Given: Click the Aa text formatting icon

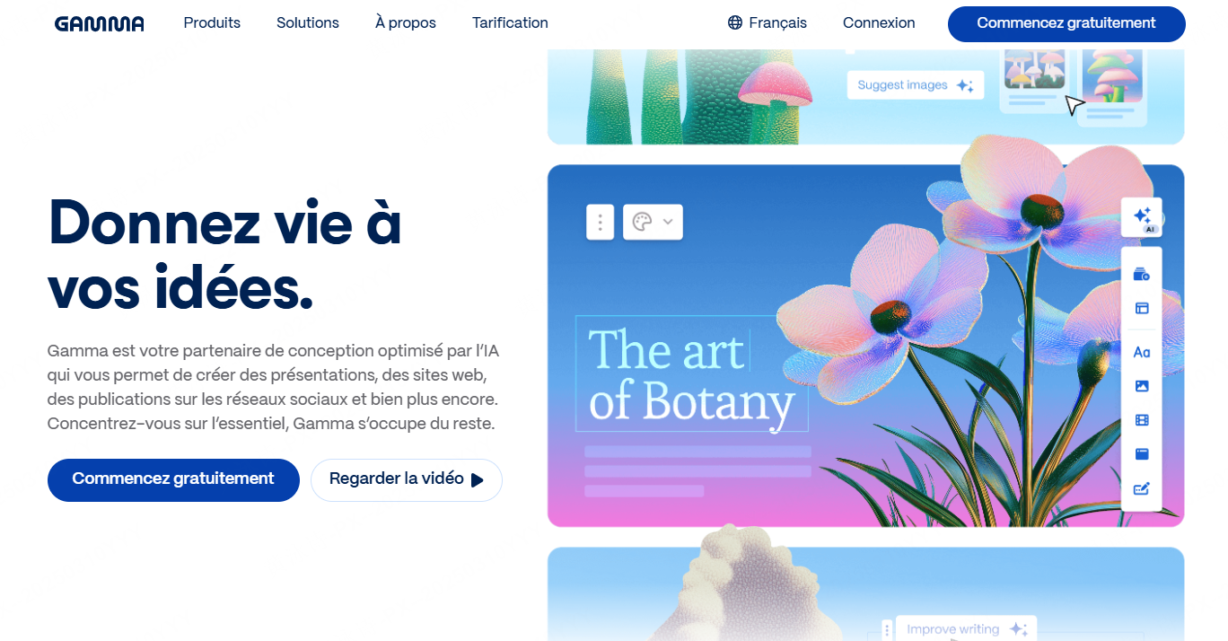Looking at the screenshot, I should [x=1142, y=352].
